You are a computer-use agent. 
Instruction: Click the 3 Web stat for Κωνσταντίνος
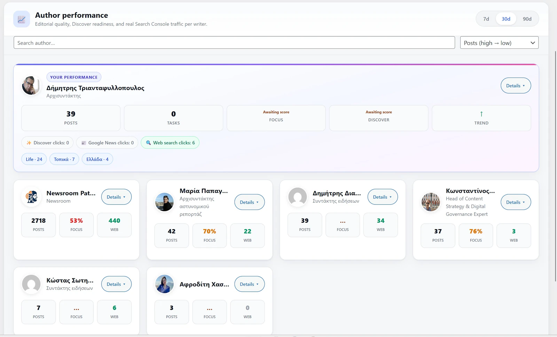514,236
